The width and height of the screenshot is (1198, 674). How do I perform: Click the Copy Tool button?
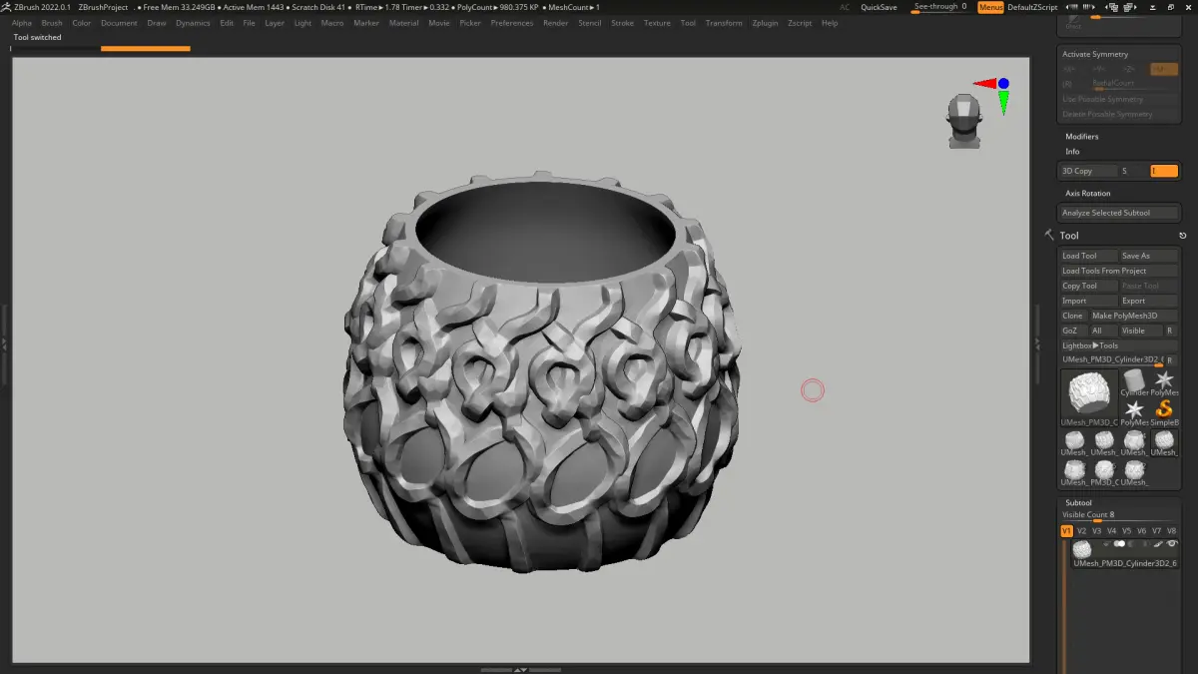click(1088, 286)
